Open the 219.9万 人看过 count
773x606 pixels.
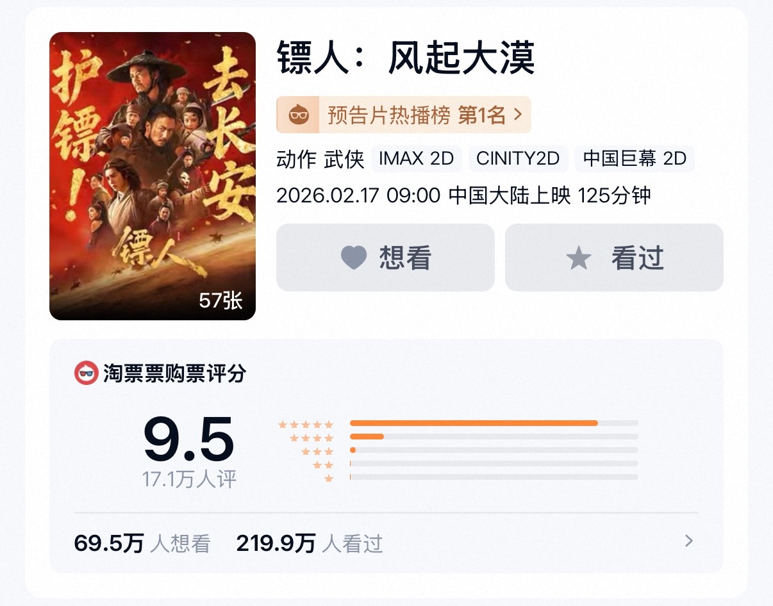pyautogui.click(x=310, y=544)
